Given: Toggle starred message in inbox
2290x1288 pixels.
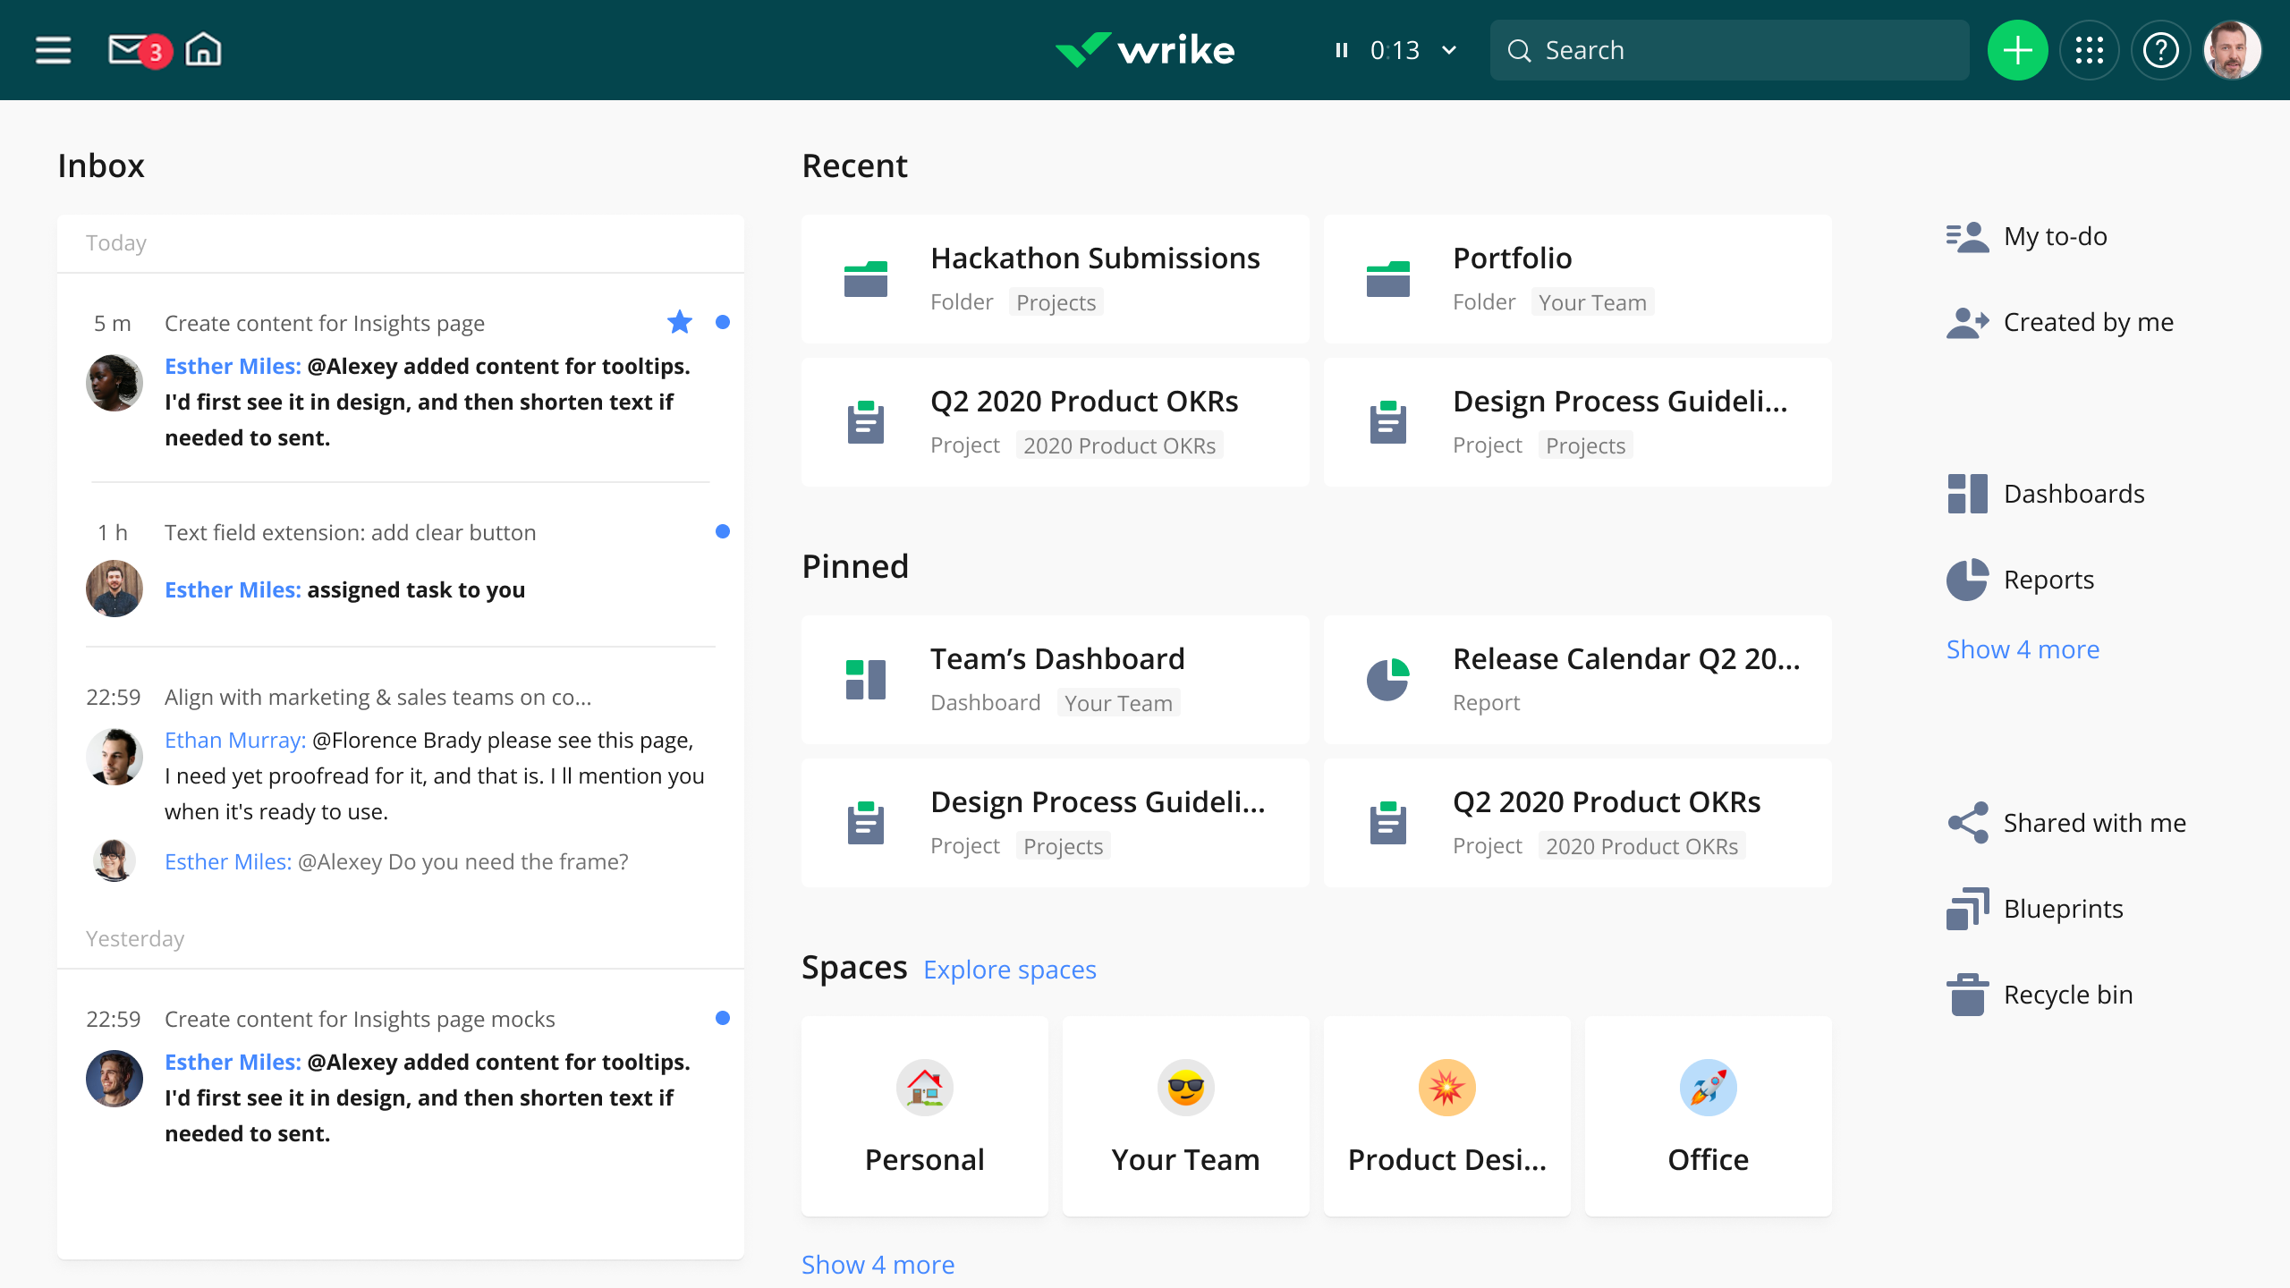Looking at the screenshot, I should point(680,322).
